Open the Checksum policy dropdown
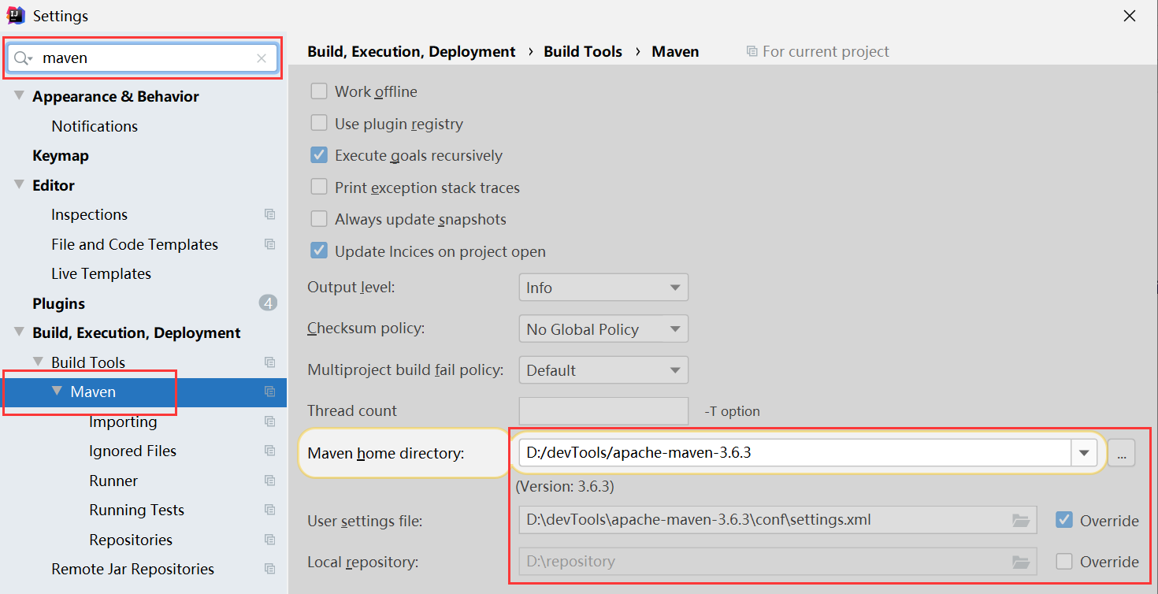The width and height of the screenshot is (1158, 594). click(603, 329)
